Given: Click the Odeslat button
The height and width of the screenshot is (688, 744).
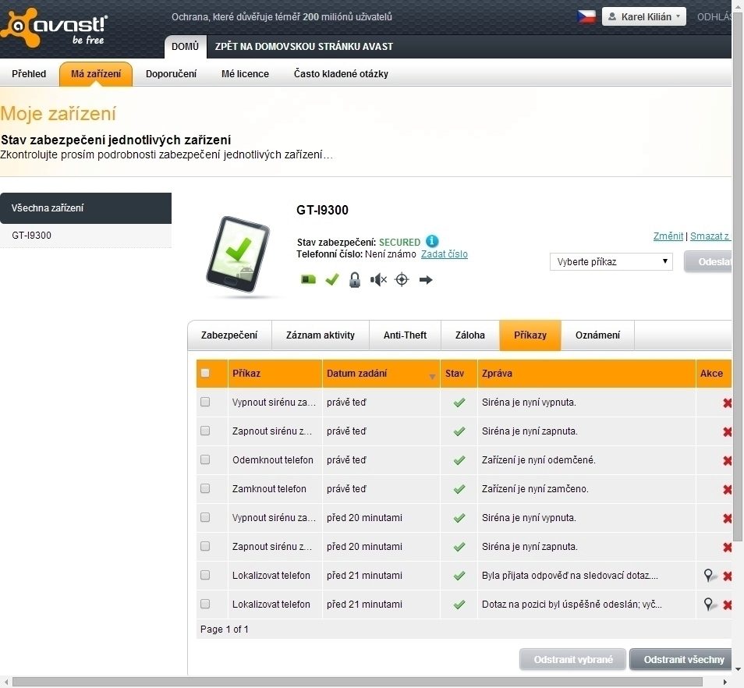Looking at the screenshot, I should [708, 261].
